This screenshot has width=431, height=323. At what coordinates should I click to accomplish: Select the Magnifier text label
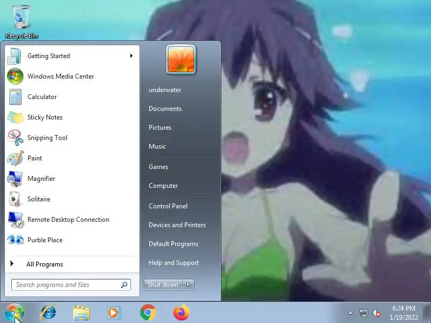(41, 179)
